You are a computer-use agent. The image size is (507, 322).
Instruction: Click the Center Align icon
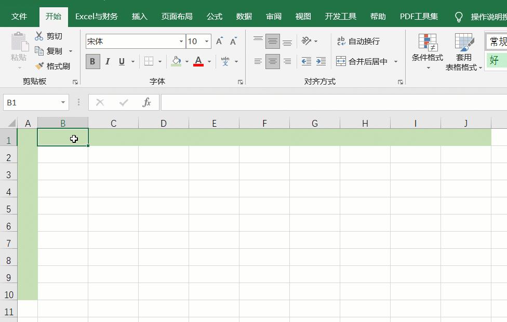(x=273, y=61)
